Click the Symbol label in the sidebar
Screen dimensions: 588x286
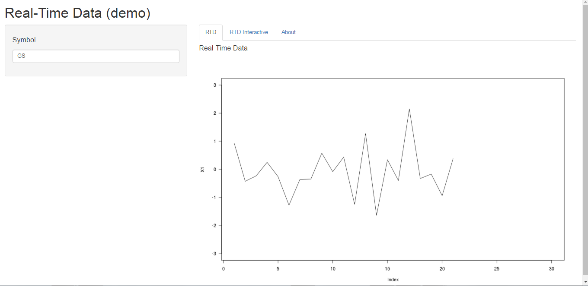(24, 40)
